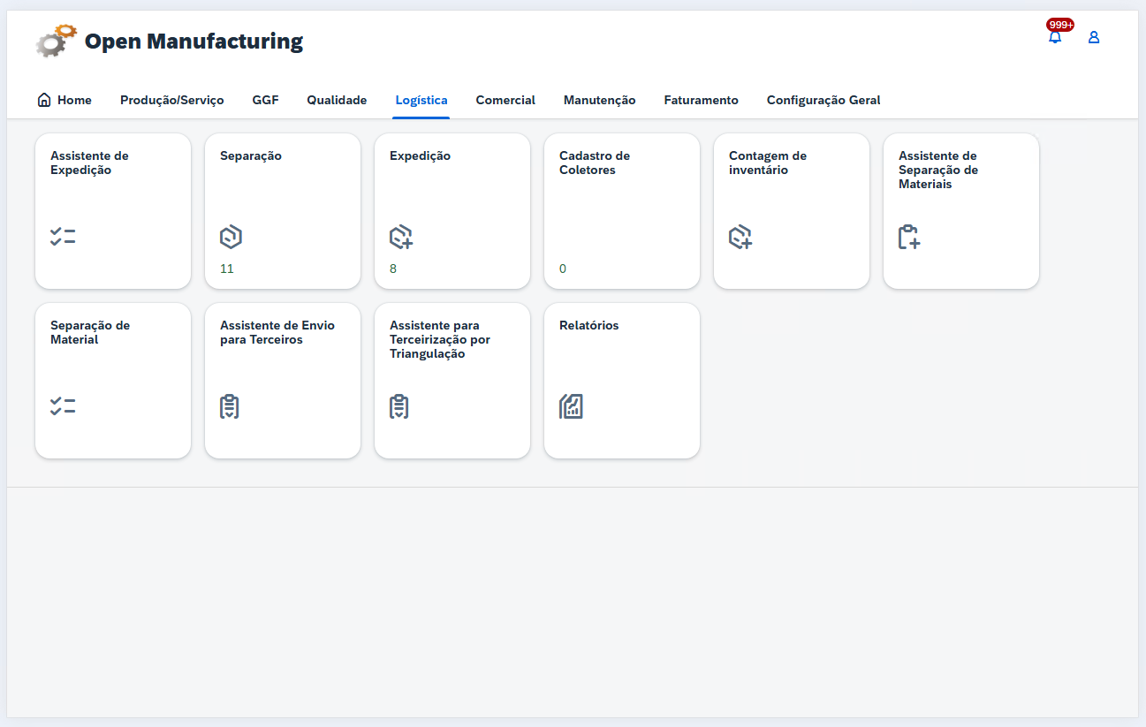This screenshot has height=727, width=1146.
Task: Go to the Home tab
Action: [65, 101]
